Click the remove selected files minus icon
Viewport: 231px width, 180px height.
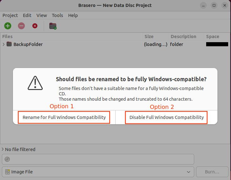click(21, 26)
